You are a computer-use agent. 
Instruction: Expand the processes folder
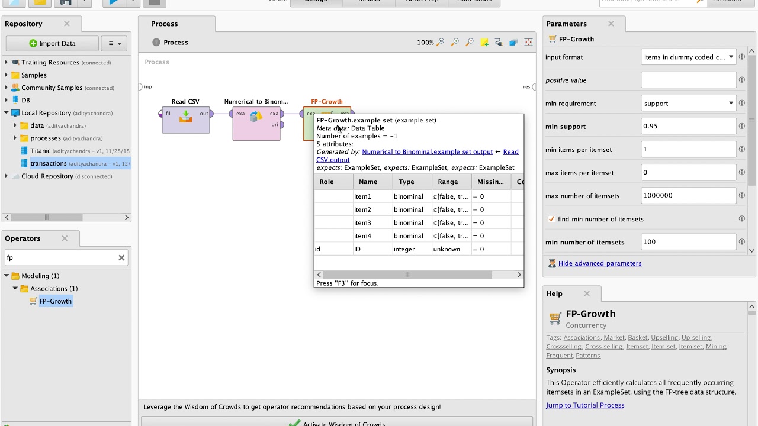pos(15,138)
